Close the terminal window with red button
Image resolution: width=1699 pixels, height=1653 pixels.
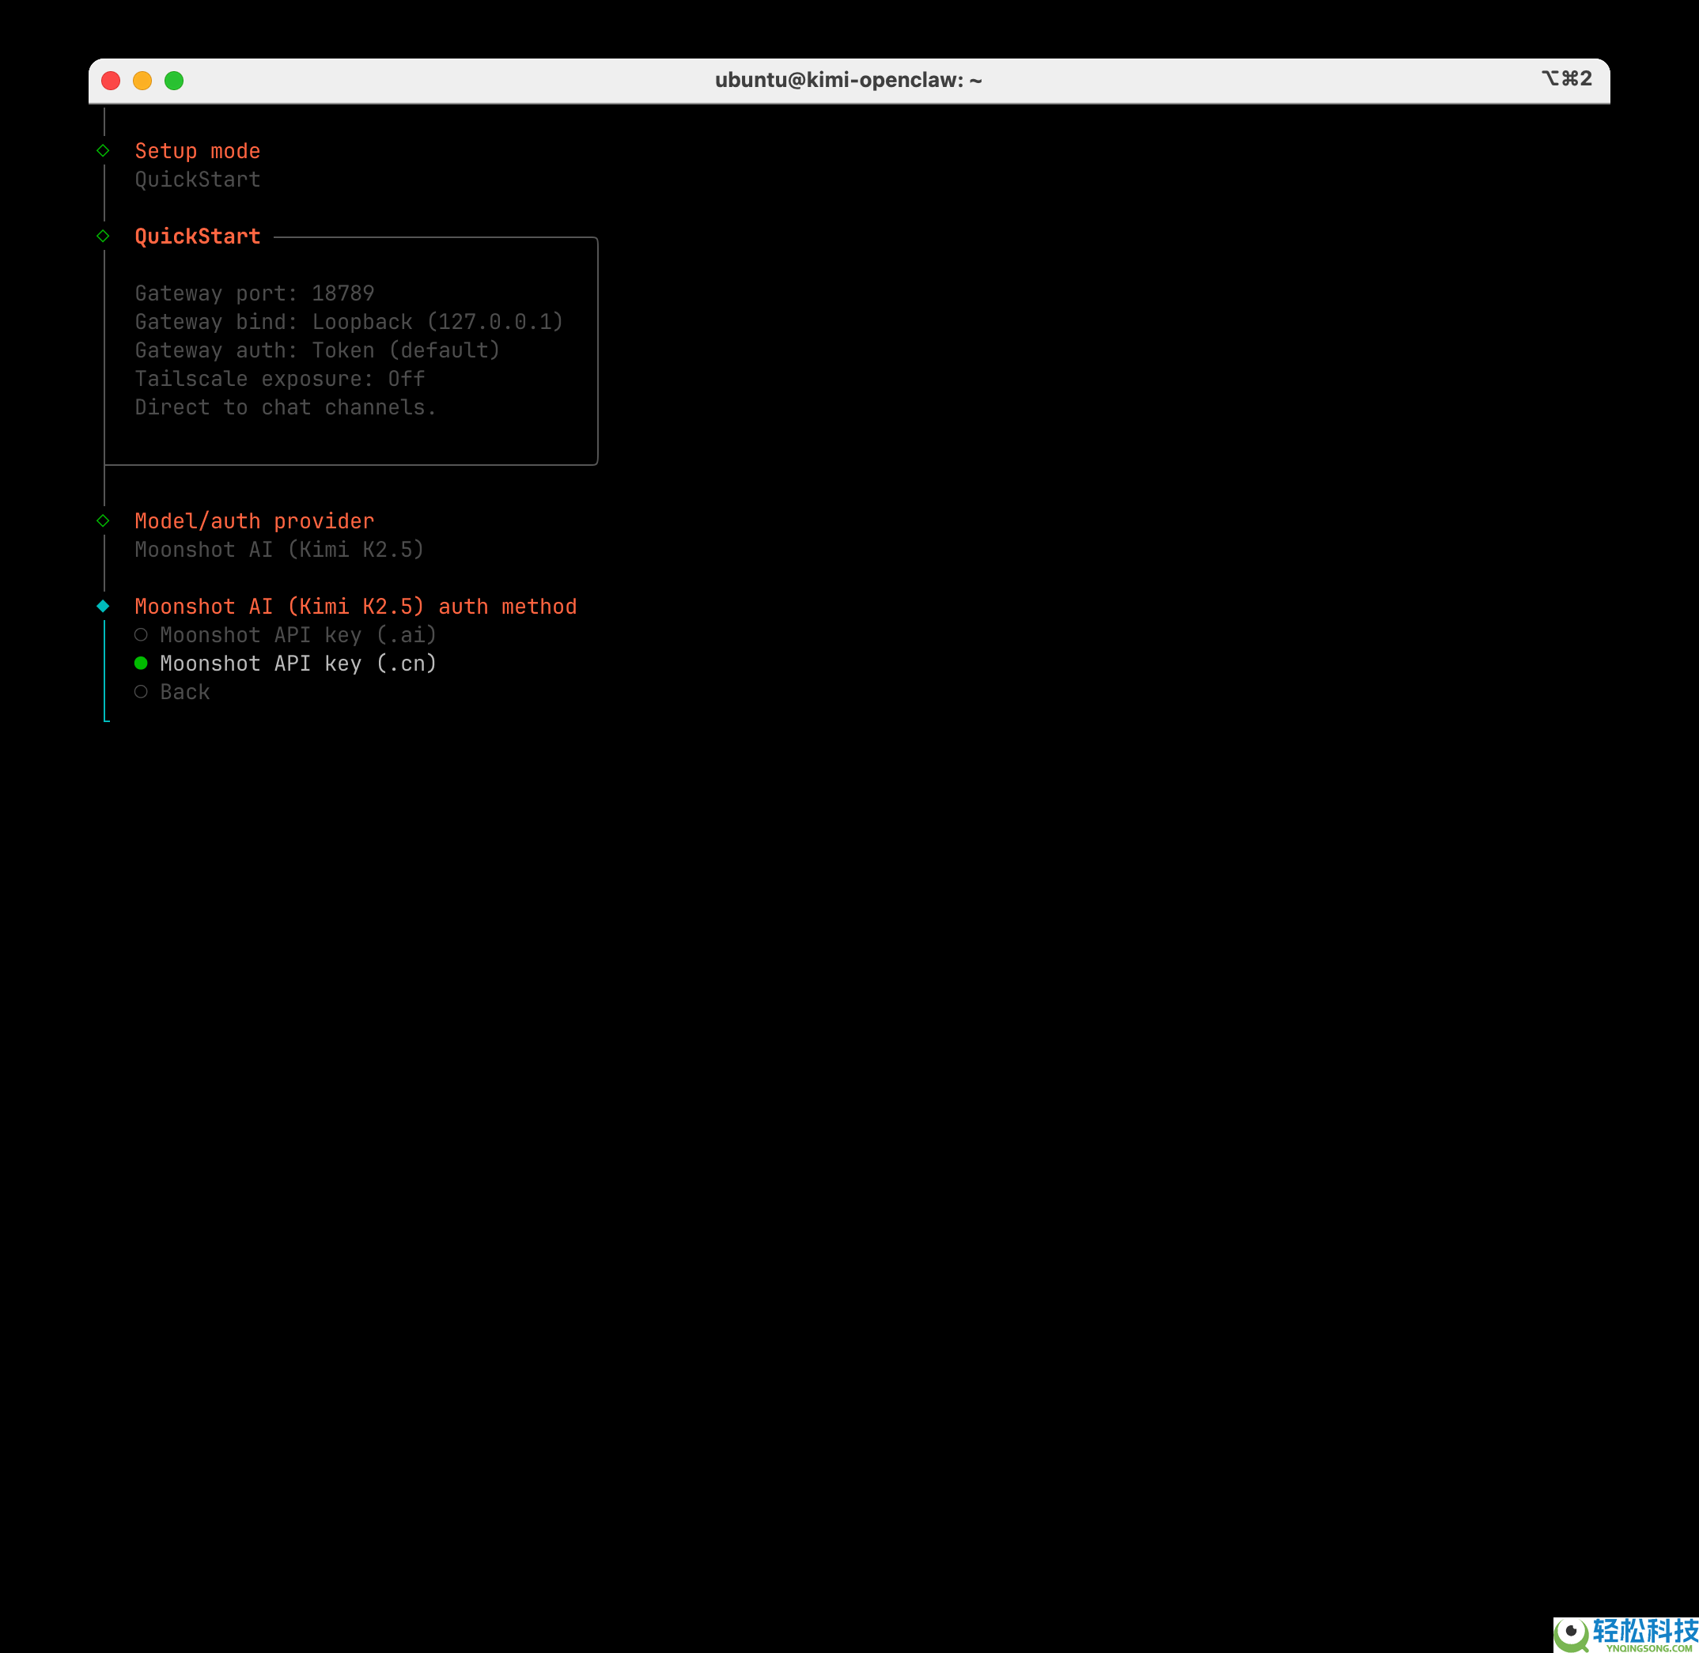coord(111,81)
